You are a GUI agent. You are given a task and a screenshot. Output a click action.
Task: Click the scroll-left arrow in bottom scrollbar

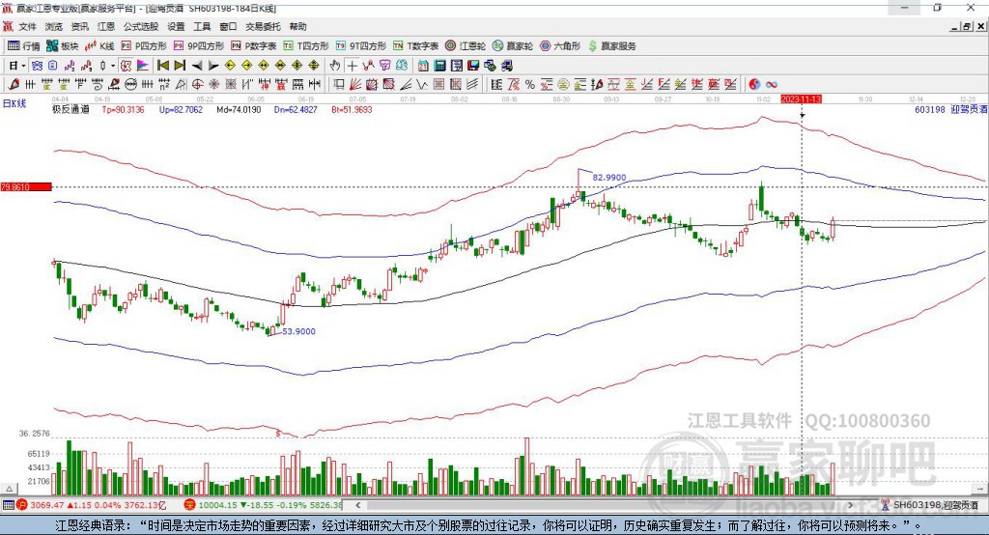pos(358,505)
